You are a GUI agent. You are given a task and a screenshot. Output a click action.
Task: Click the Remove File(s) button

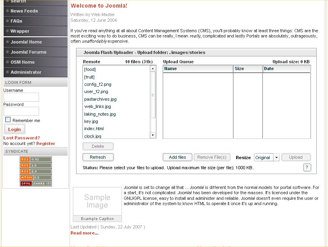212,157
